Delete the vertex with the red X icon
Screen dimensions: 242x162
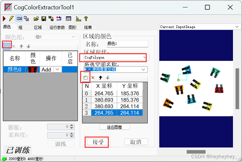pyautogui.click(x=93, y=78)
